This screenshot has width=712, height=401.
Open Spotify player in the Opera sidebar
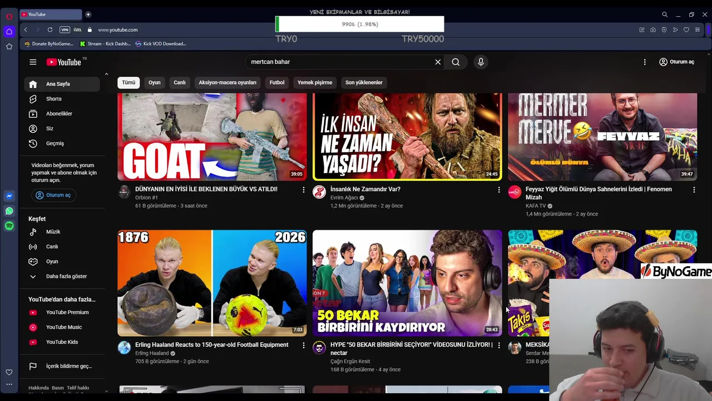[x=9, y=226]
